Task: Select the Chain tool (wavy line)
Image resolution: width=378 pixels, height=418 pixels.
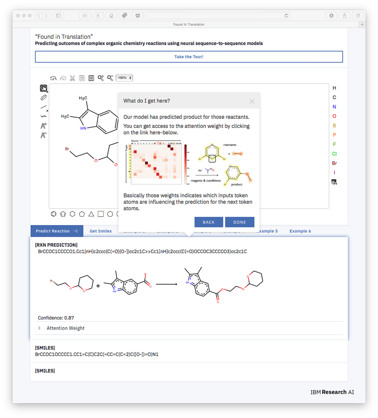Action: [43, 116]
